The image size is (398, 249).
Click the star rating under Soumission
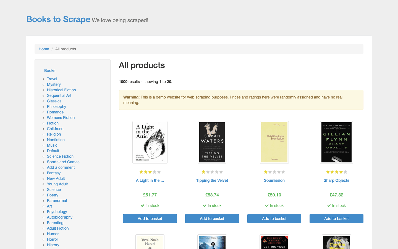[x=274, y=172]
